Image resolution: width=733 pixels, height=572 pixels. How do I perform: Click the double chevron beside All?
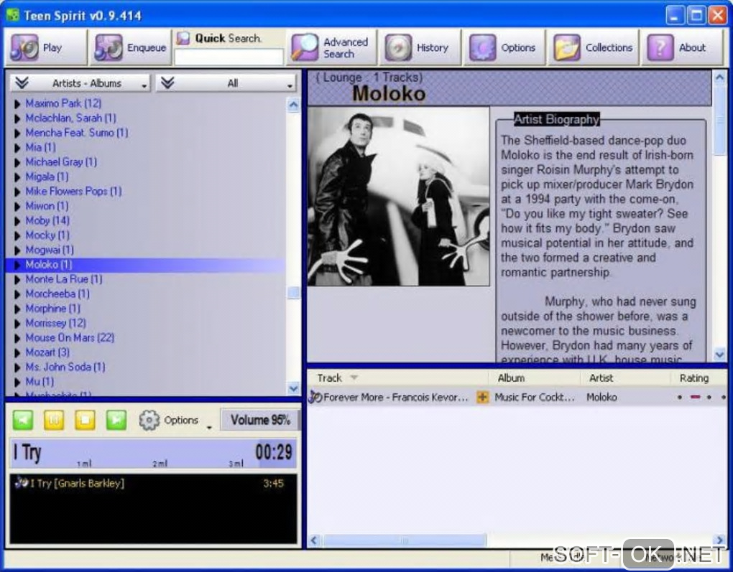pyautogui.click(x=167, y=83)
